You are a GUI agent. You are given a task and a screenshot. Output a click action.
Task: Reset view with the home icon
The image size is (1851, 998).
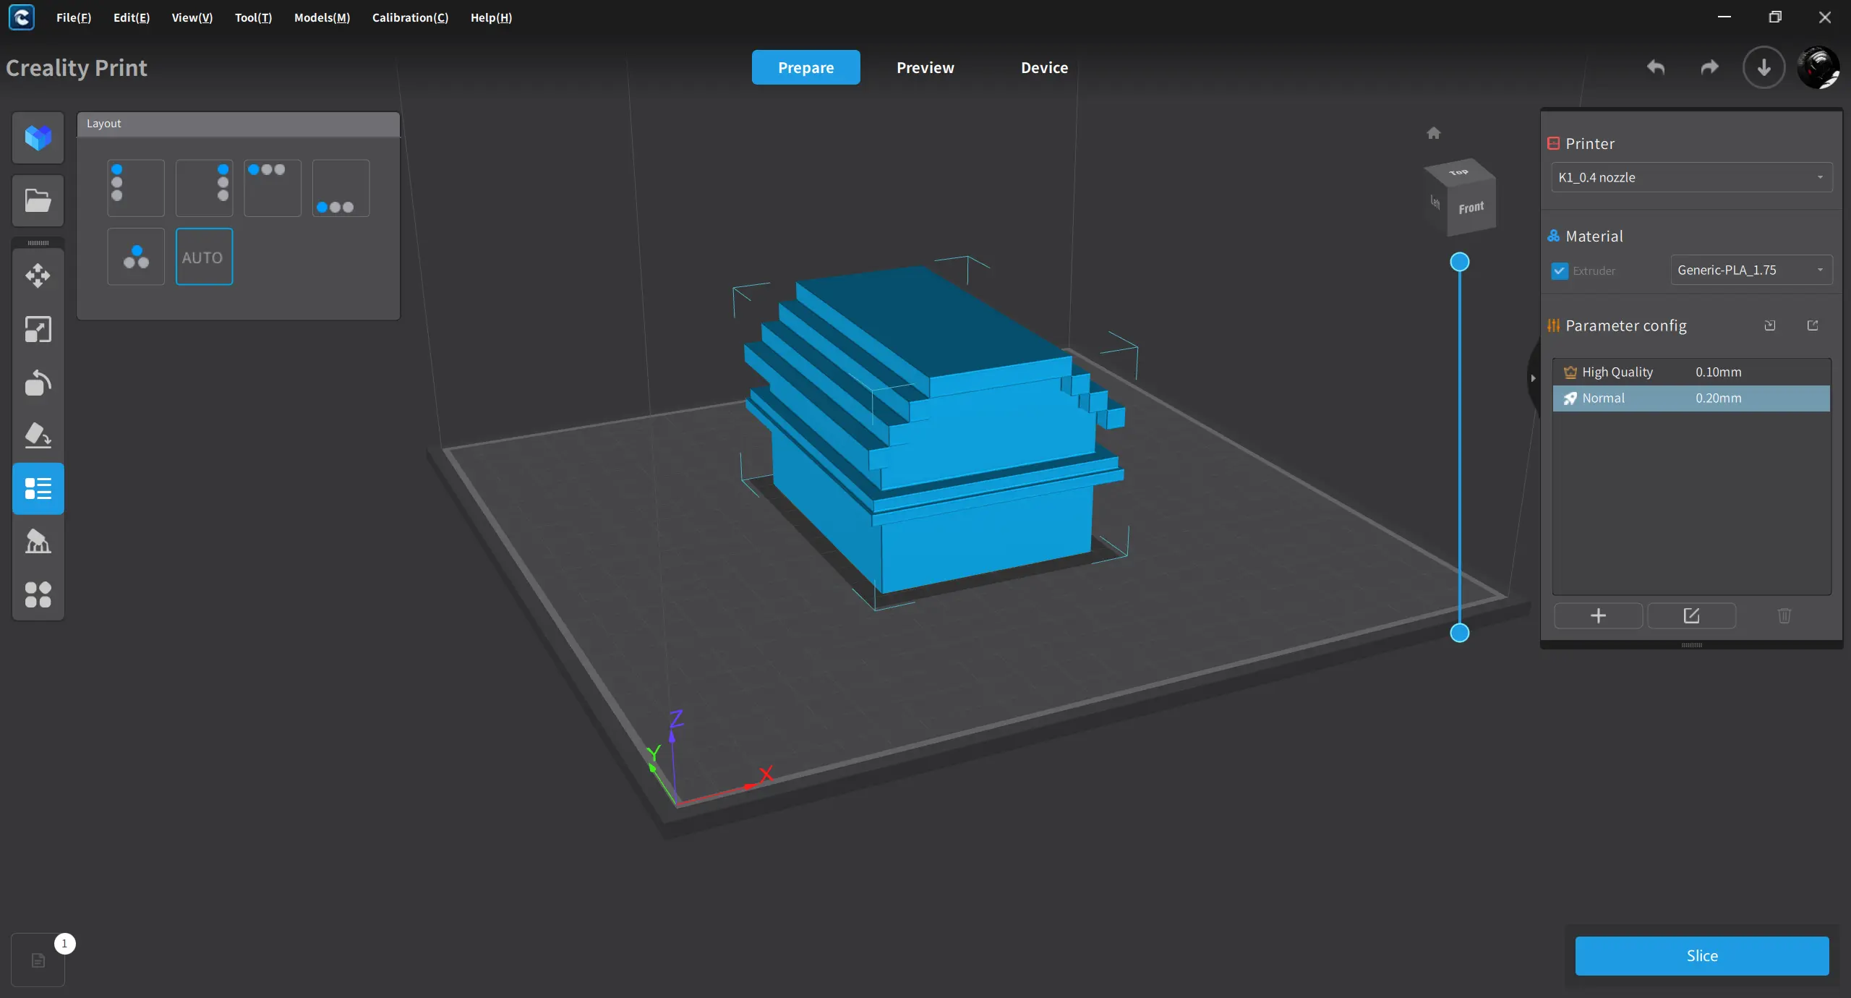(x=1434, y=133)
